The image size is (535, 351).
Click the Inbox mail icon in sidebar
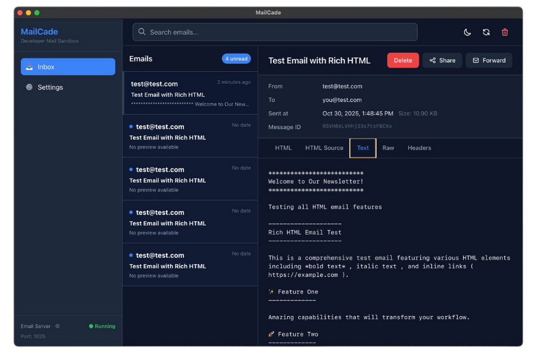pos(28,67)
